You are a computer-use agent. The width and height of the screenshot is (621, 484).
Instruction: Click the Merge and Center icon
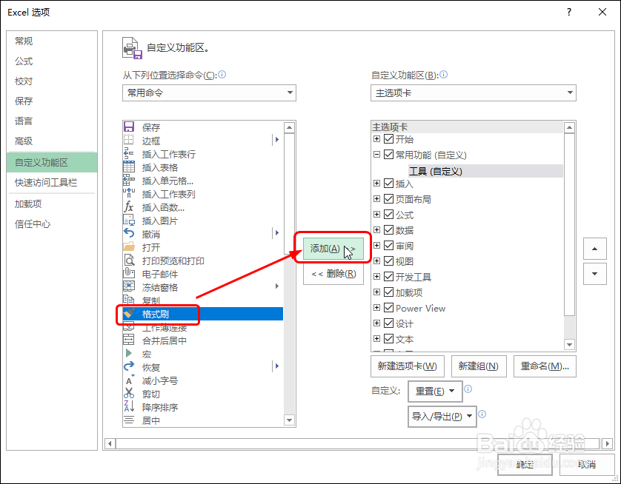click(129, 340)
